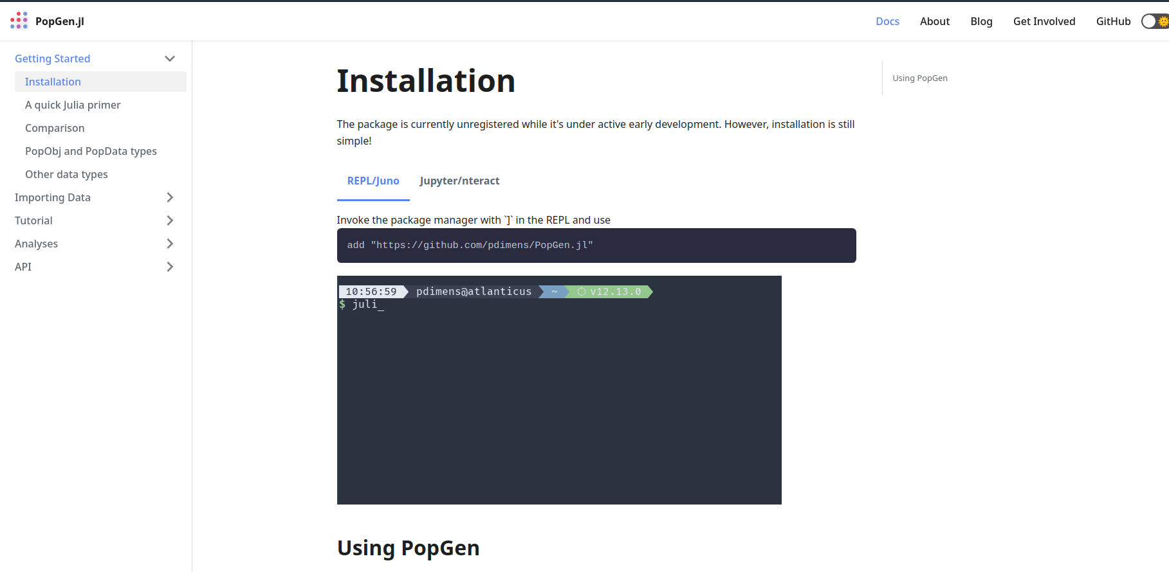Screen dimensions: 1169x572
Task: Switch to the Jupyter/nteract tab
Action: coord(459,181)
